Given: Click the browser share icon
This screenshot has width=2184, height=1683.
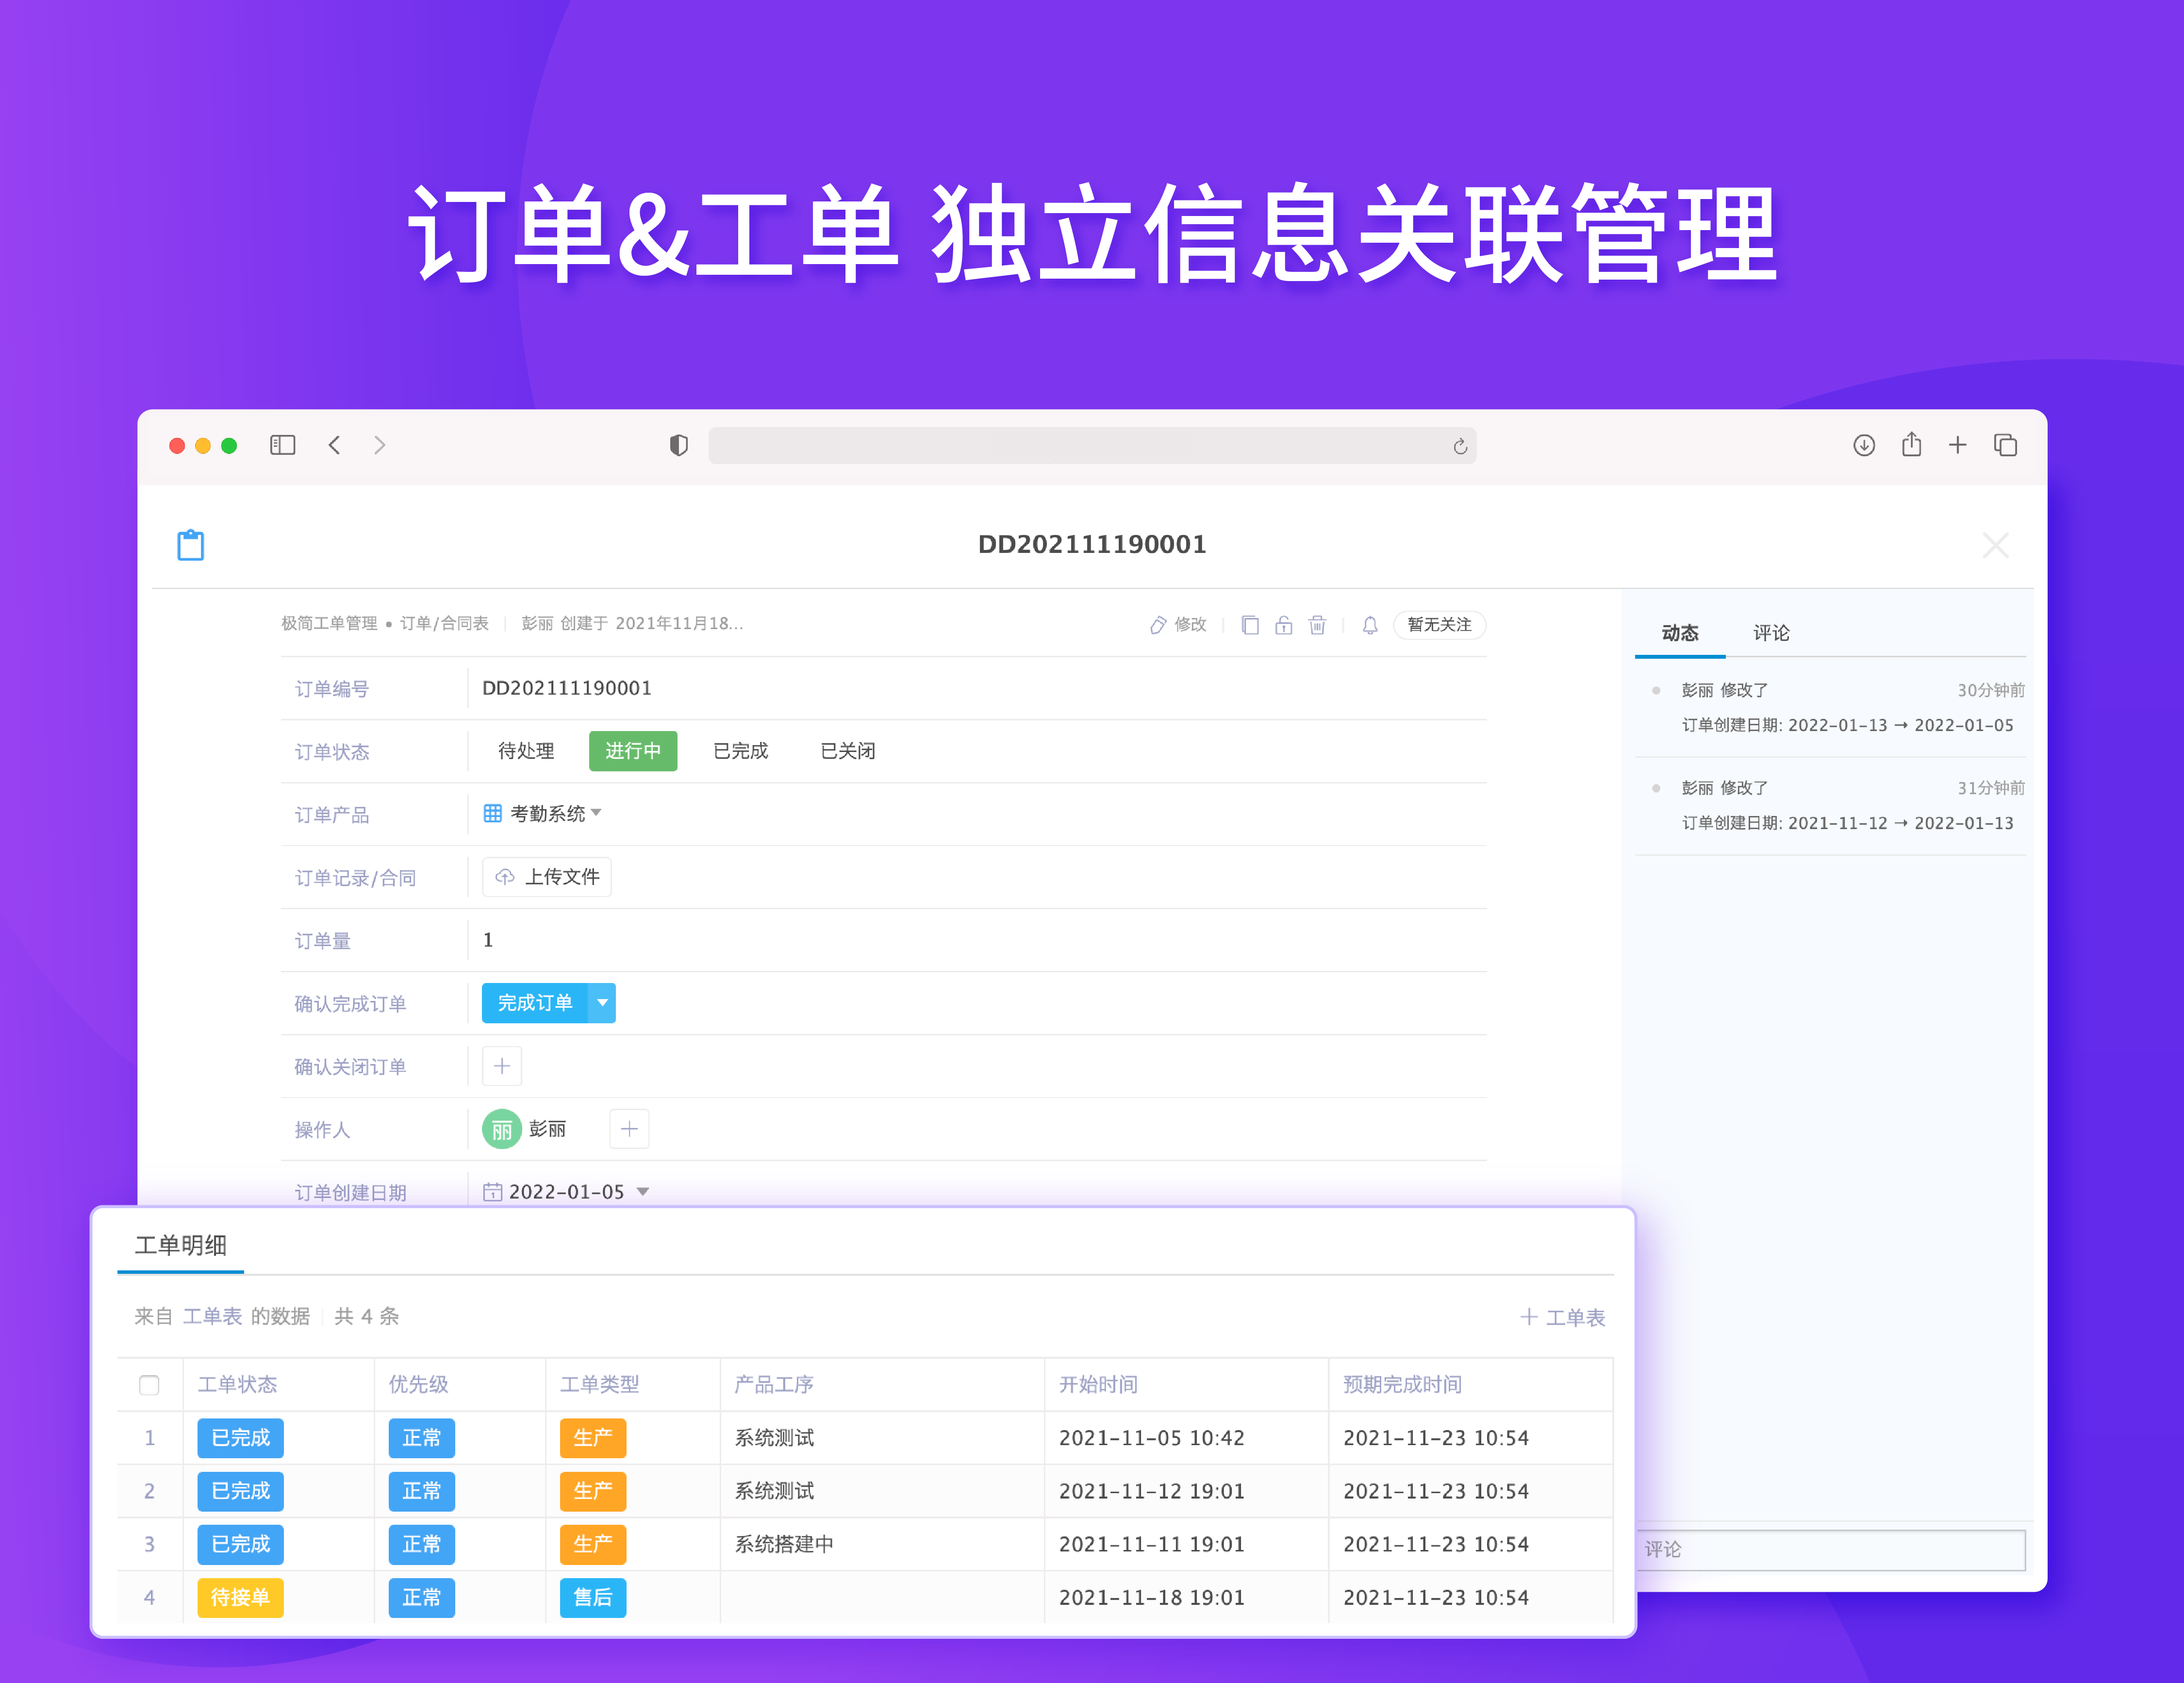Looking at the screenshot, I should [x=1911, y=444].
